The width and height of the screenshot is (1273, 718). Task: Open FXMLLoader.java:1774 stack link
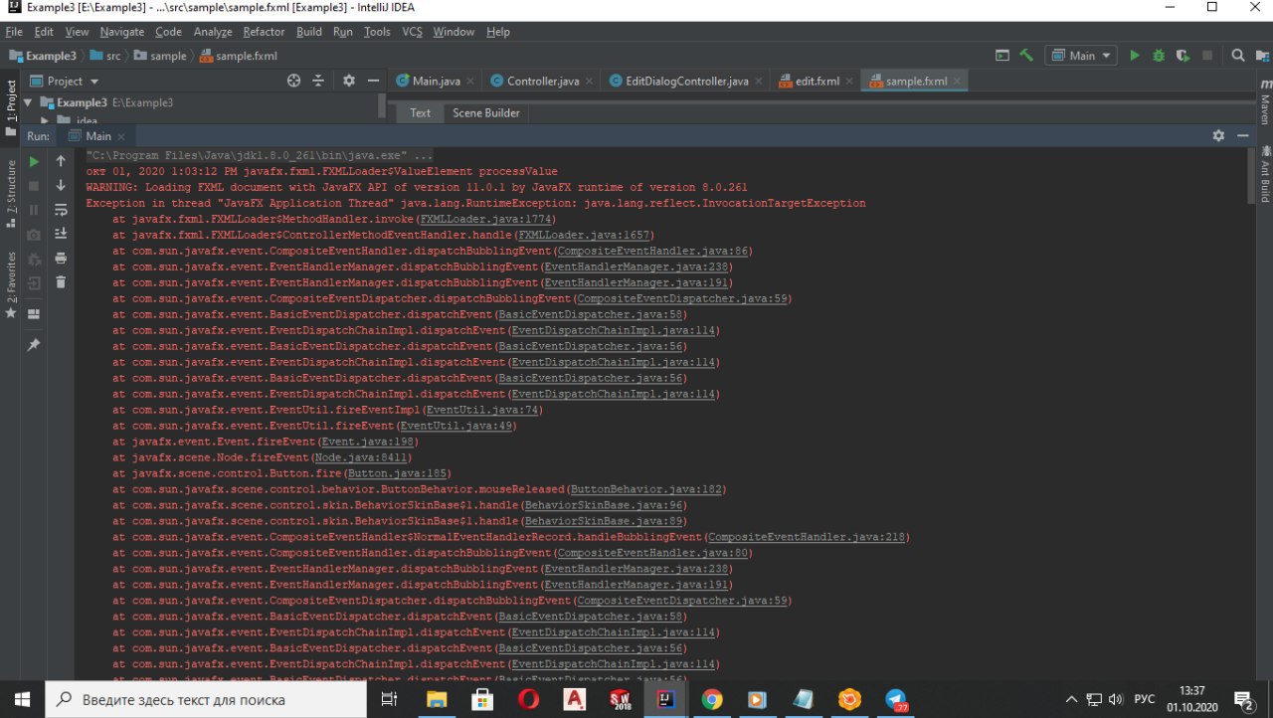(487, 219)
